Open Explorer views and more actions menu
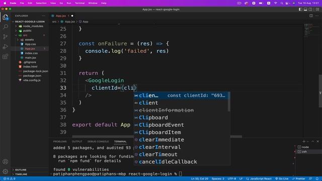322x181 pixels. tap(44, 16)
